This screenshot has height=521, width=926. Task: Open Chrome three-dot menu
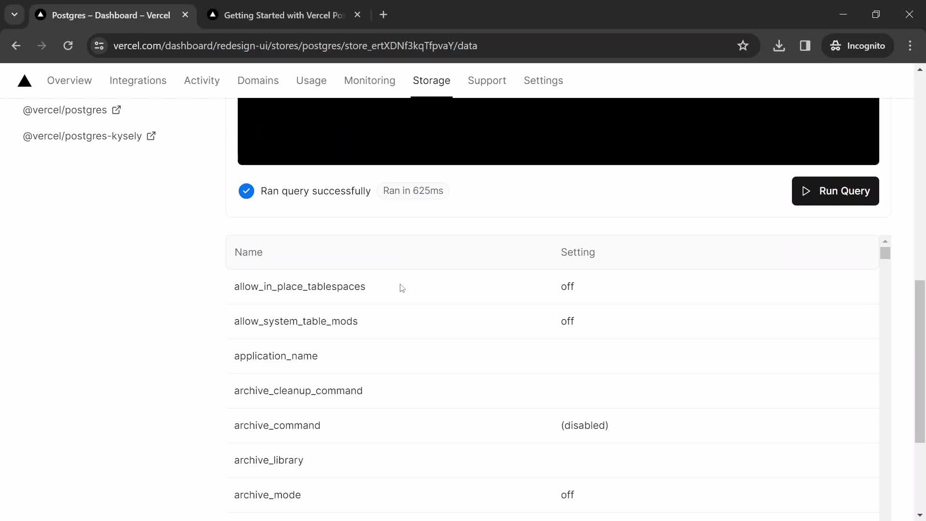point(910,46)
